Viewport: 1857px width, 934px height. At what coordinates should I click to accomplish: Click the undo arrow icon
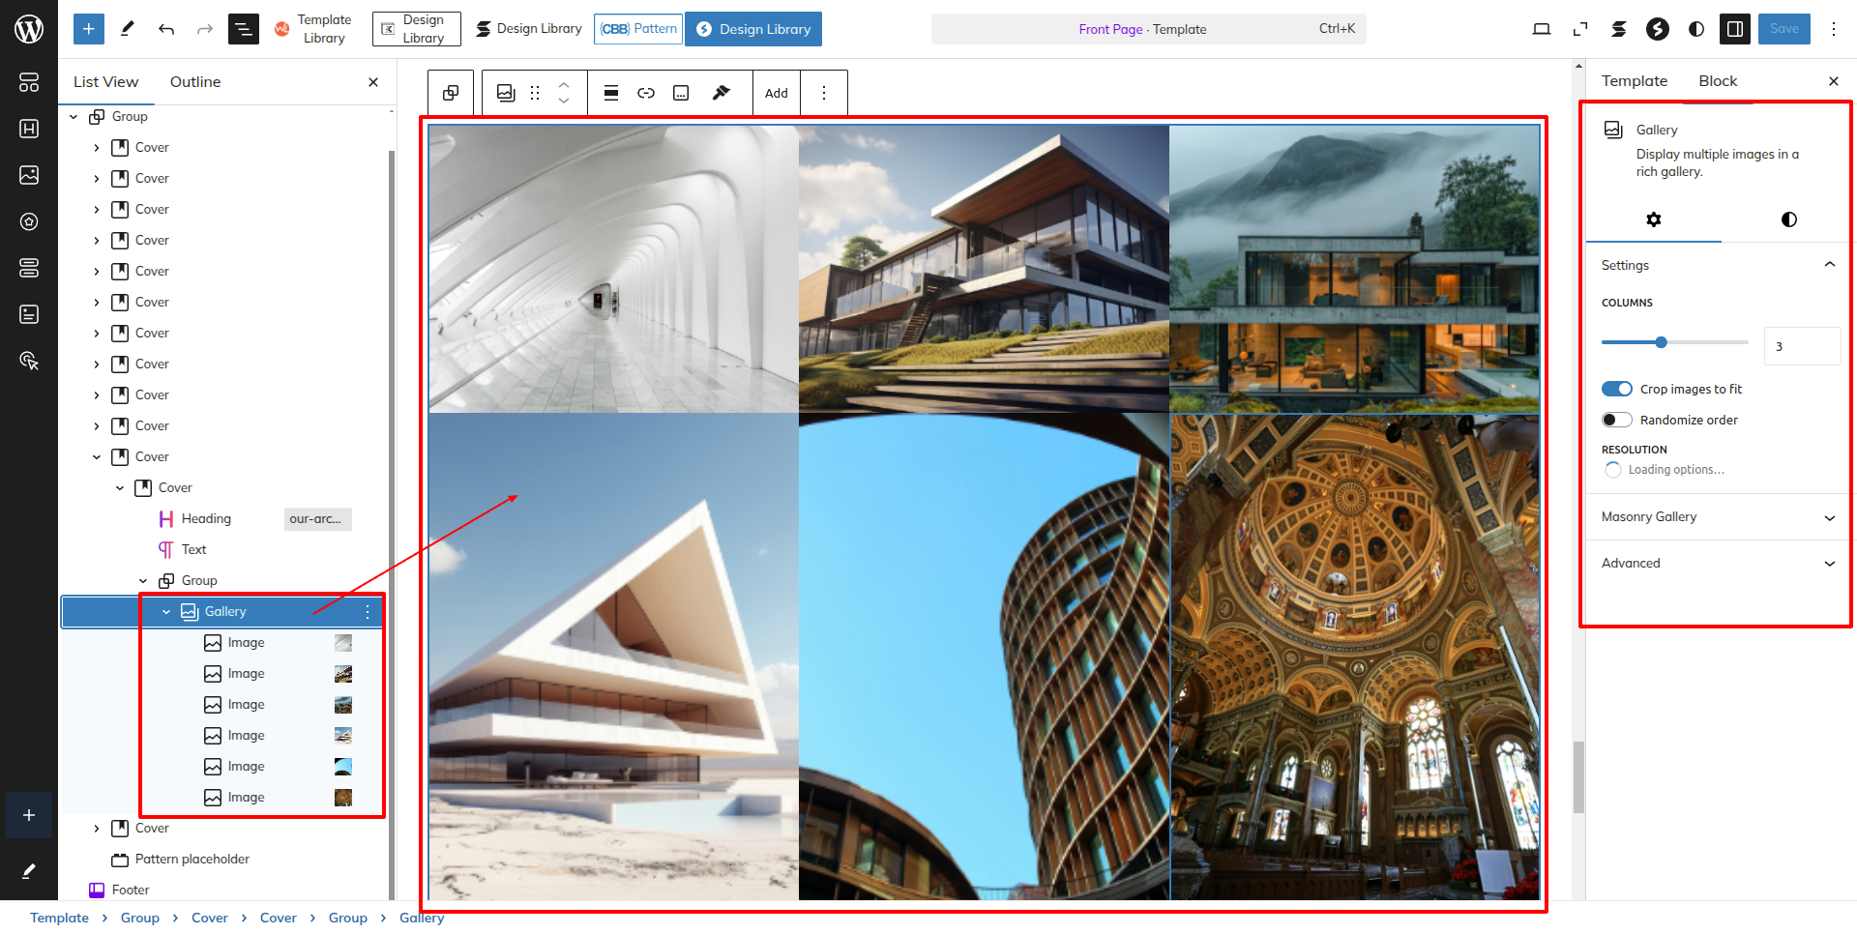[166, 29]
